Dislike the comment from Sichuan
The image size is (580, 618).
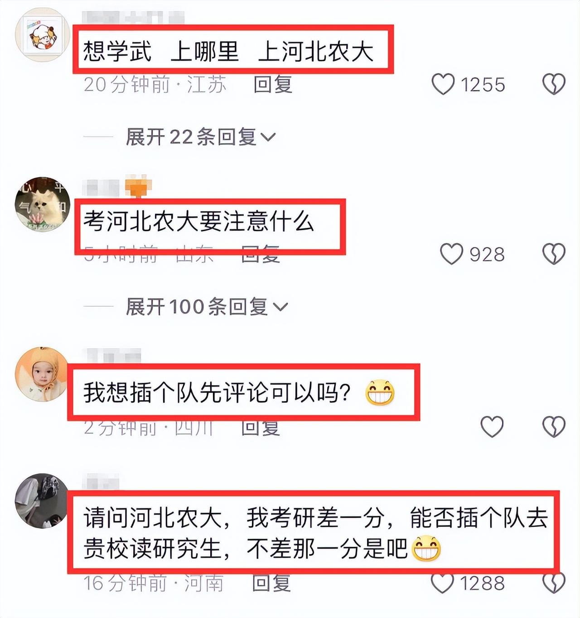pos(554,426)
